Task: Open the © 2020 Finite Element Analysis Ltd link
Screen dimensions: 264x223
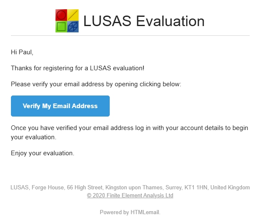Action: [130, 196]
